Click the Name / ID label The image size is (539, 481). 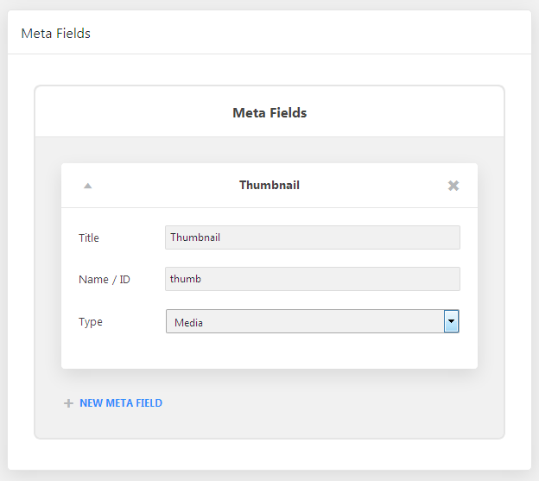105,279
